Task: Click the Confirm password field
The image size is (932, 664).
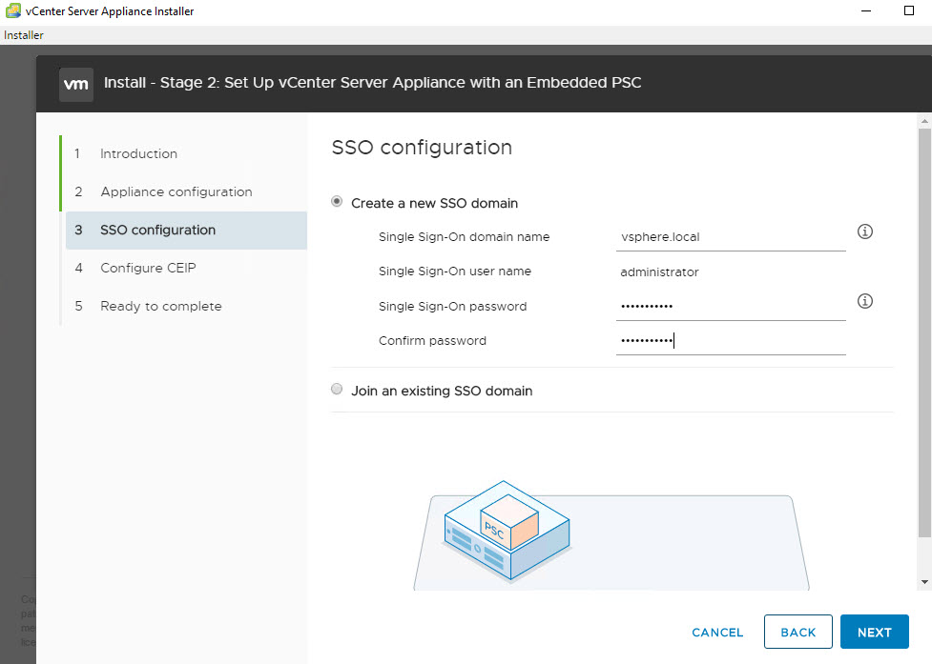Action: [x=730, y=341]
